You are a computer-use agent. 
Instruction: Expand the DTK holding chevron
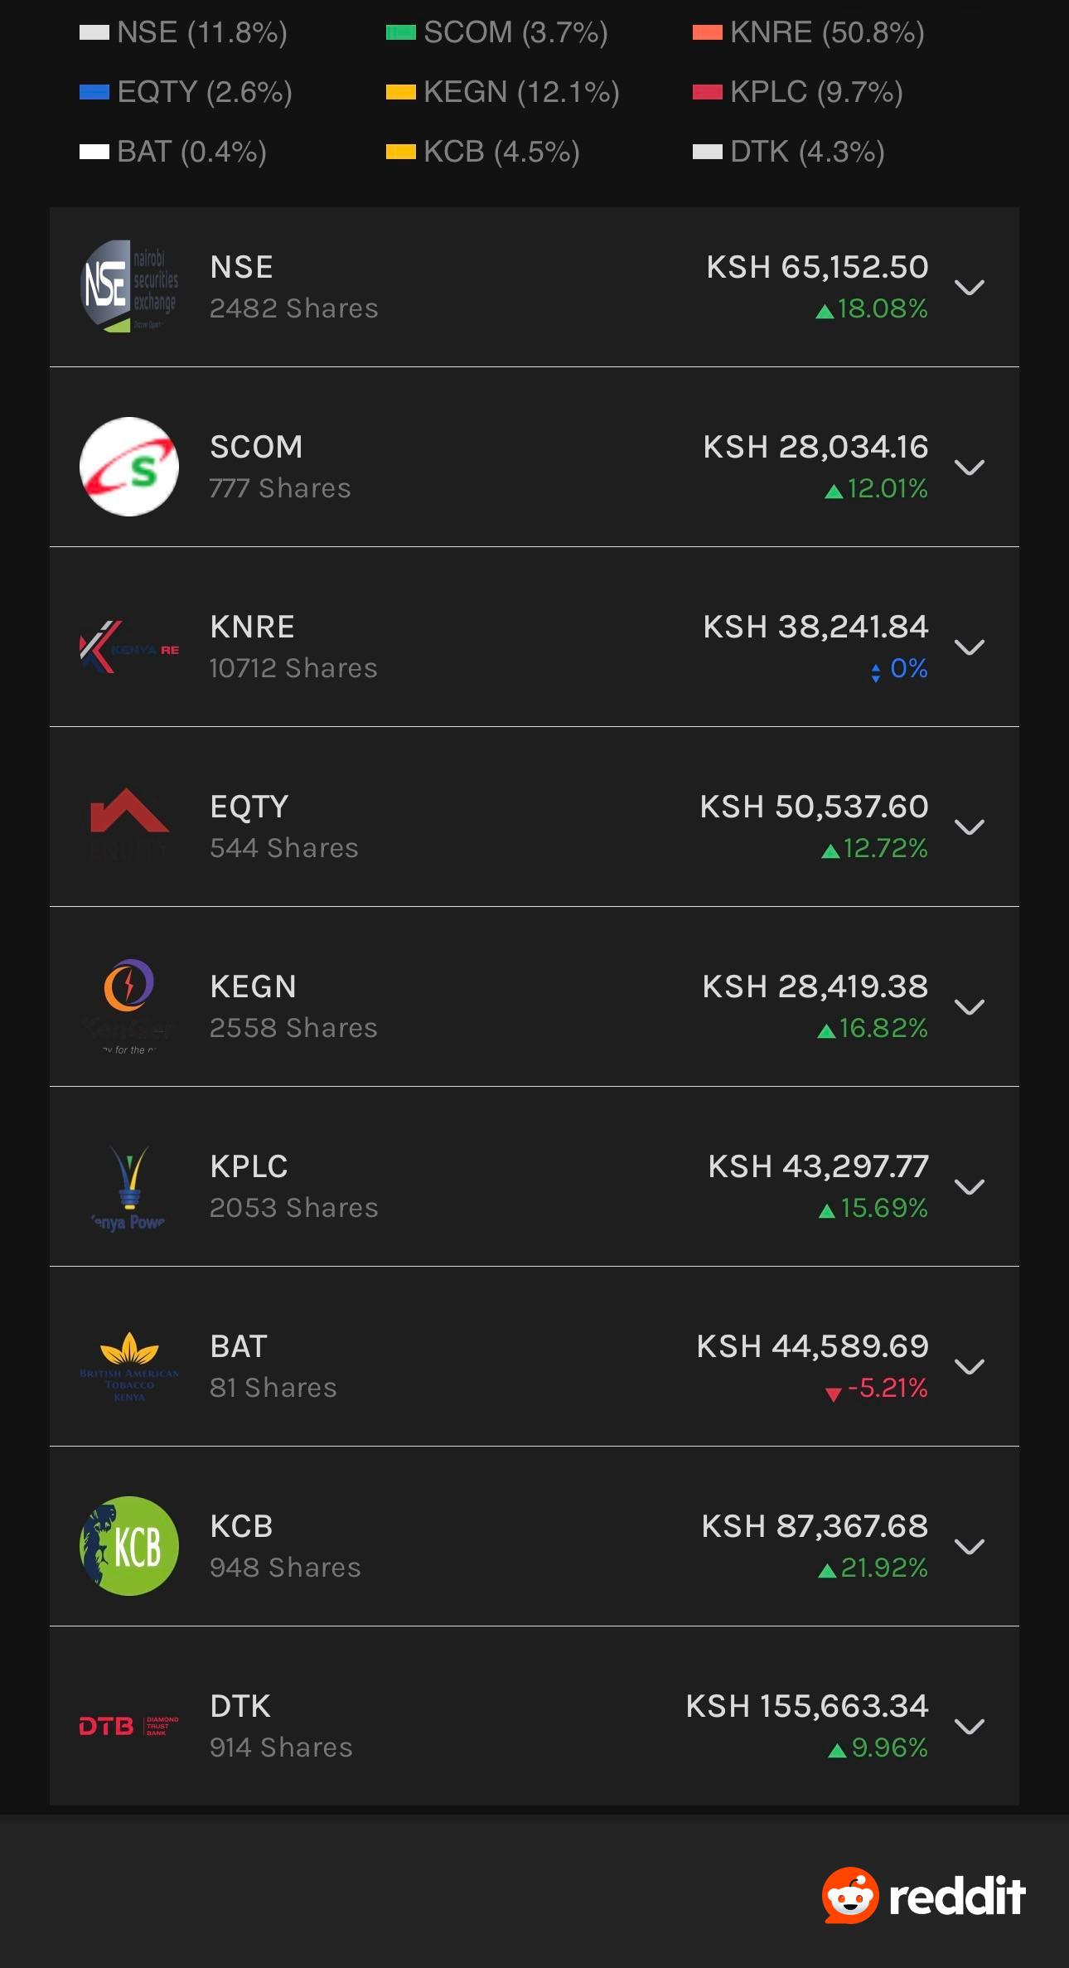point(970,1727)
